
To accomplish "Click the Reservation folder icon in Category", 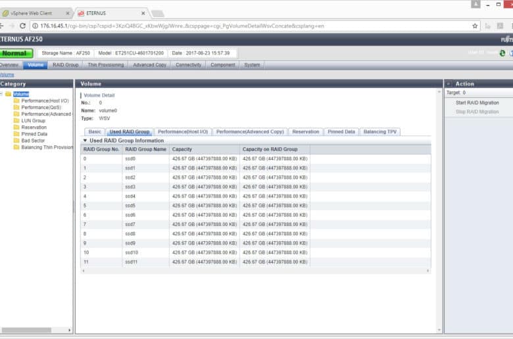I will coord(16,127).
